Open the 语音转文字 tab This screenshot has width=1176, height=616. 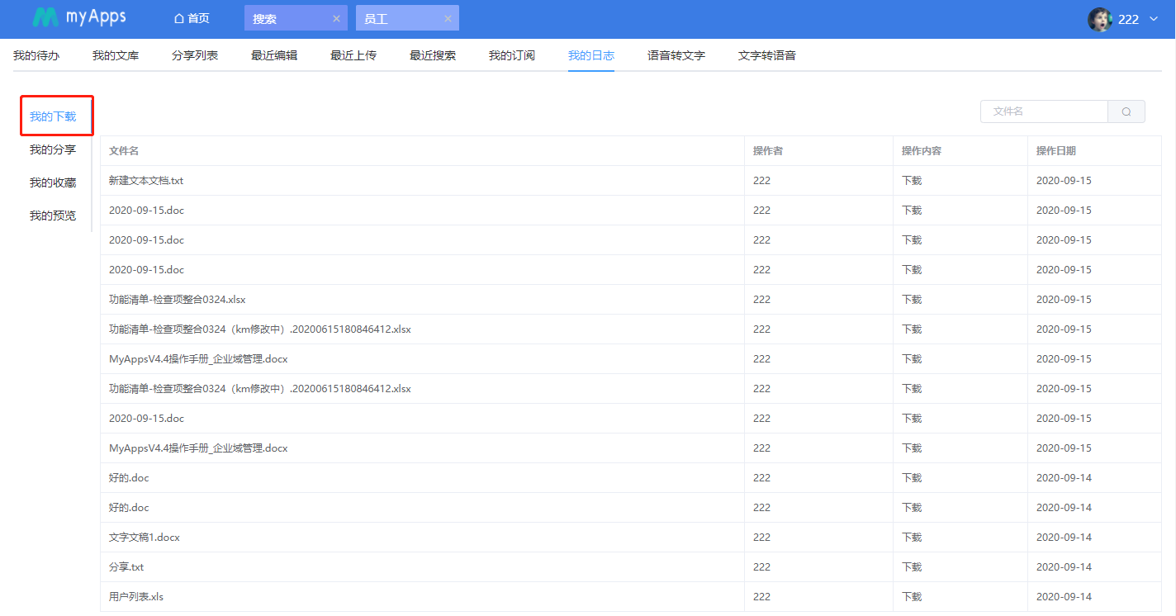point(676,55)
